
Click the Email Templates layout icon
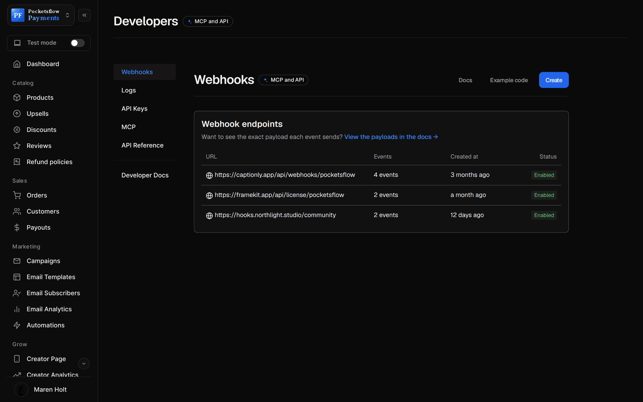pos(17,277)
